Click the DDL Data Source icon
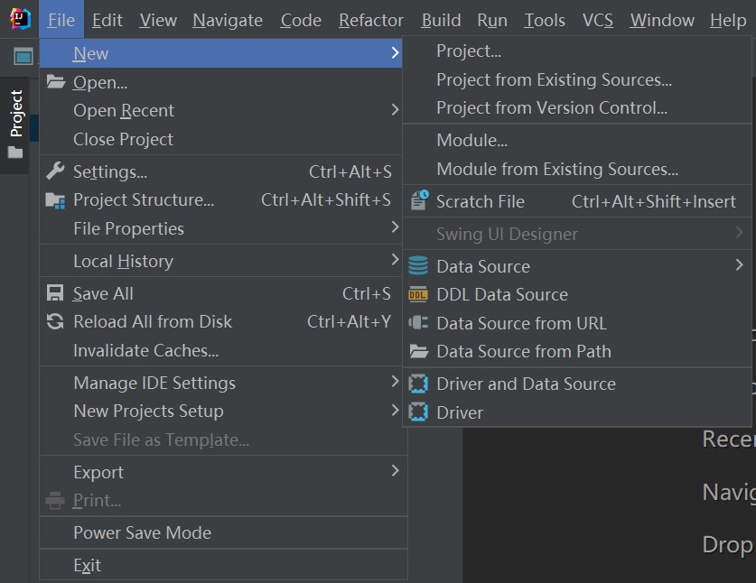The width and height of the screenshot is (756, 583). pyautogui.click(x=418, y=294)
